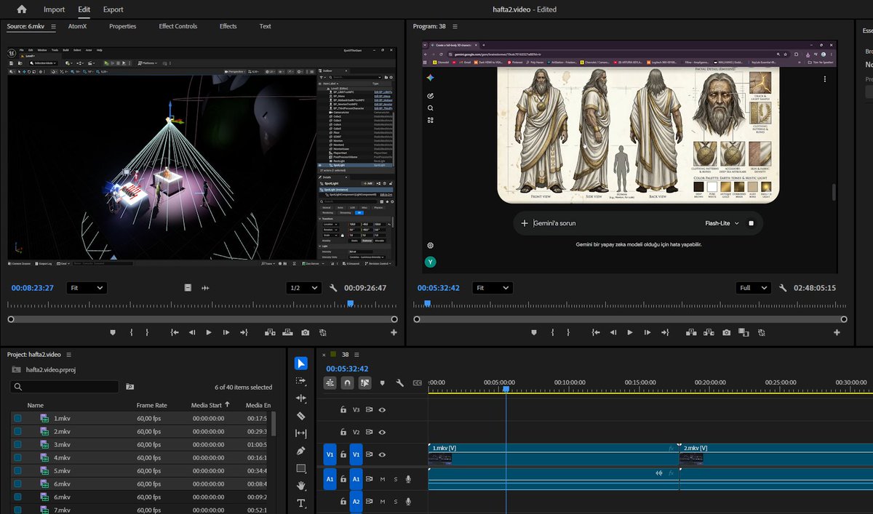Select the Ripple Edit tool
Viewport: 873px width, 514px height.
coord(301,398)
